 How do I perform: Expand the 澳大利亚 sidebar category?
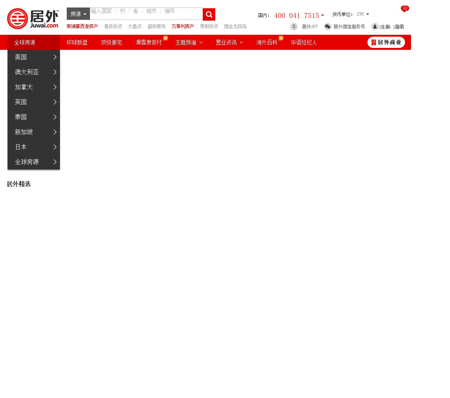[34, 72]
